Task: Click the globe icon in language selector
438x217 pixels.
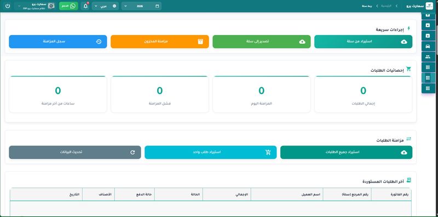Action: [x=114, y=6]
